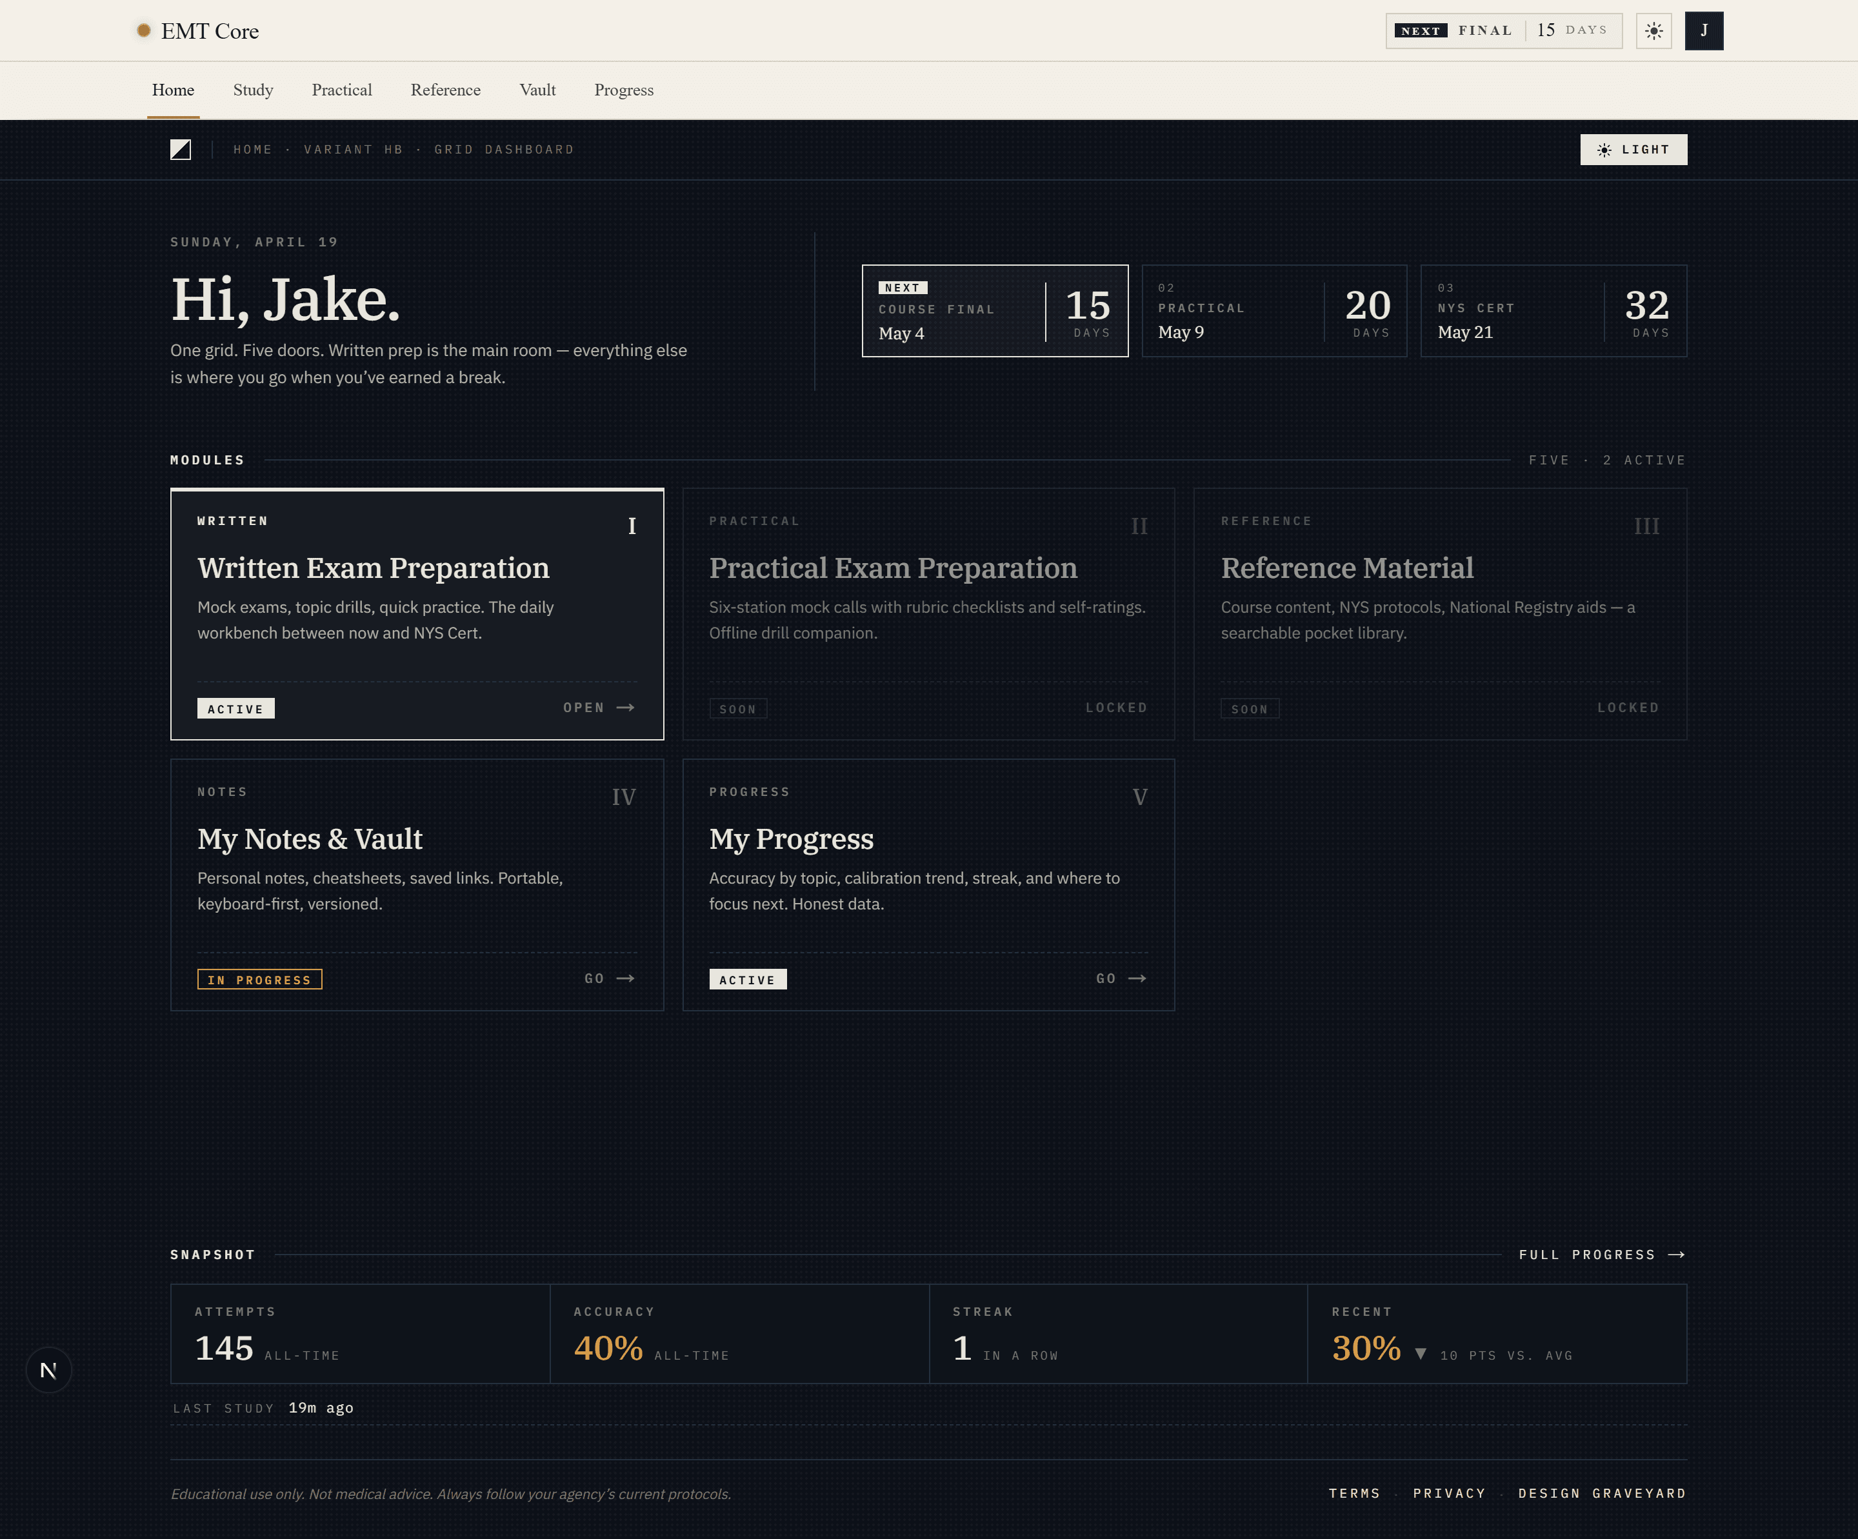Open the Reference tab

[x=446, y=90]
